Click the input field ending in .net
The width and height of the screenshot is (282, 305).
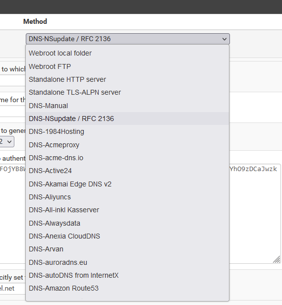click(12, 288)
